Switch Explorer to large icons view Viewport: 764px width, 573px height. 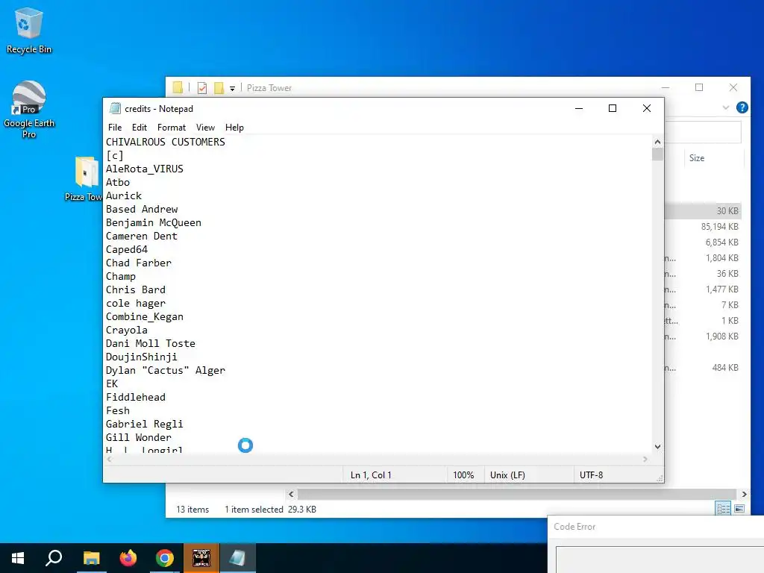coord(739,509)
